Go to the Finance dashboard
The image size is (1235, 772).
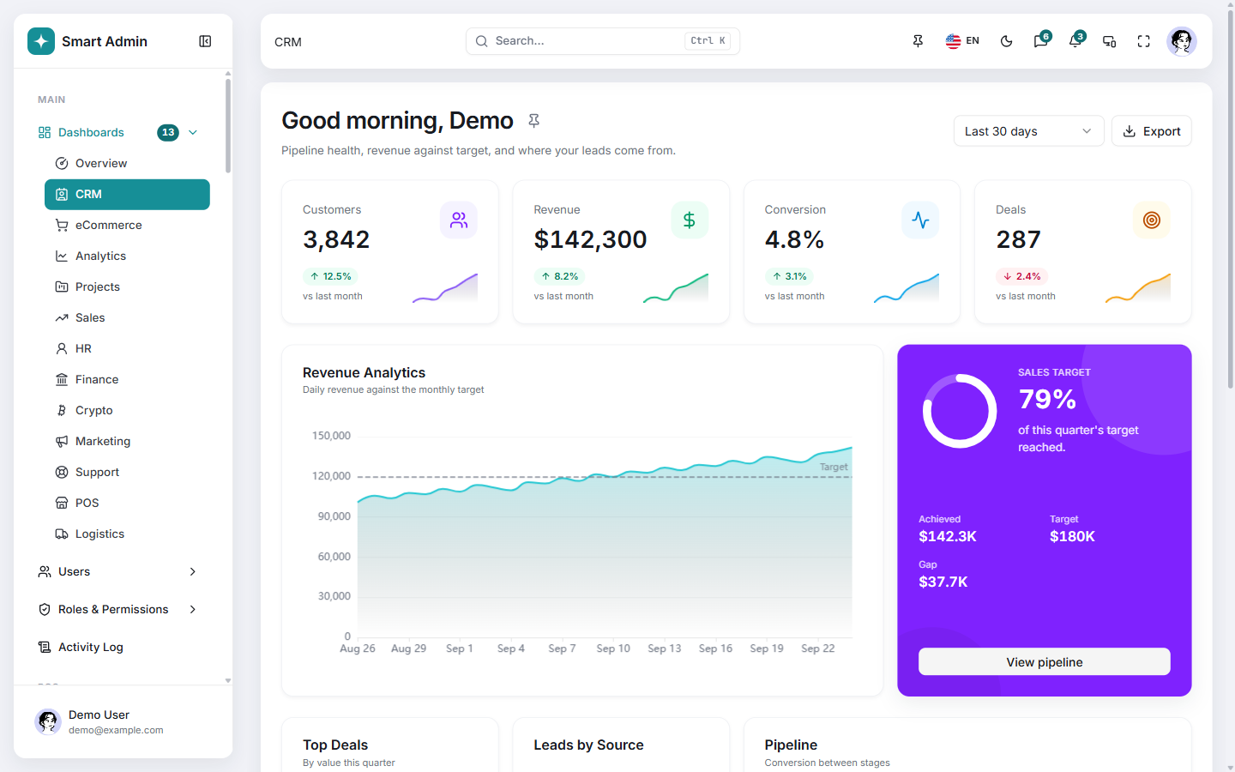(127, 379)
